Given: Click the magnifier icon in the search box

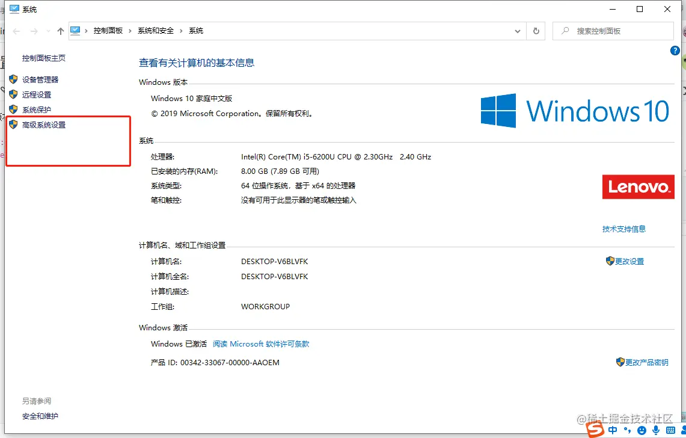Looking at the screenshot, I should [565, 31].
